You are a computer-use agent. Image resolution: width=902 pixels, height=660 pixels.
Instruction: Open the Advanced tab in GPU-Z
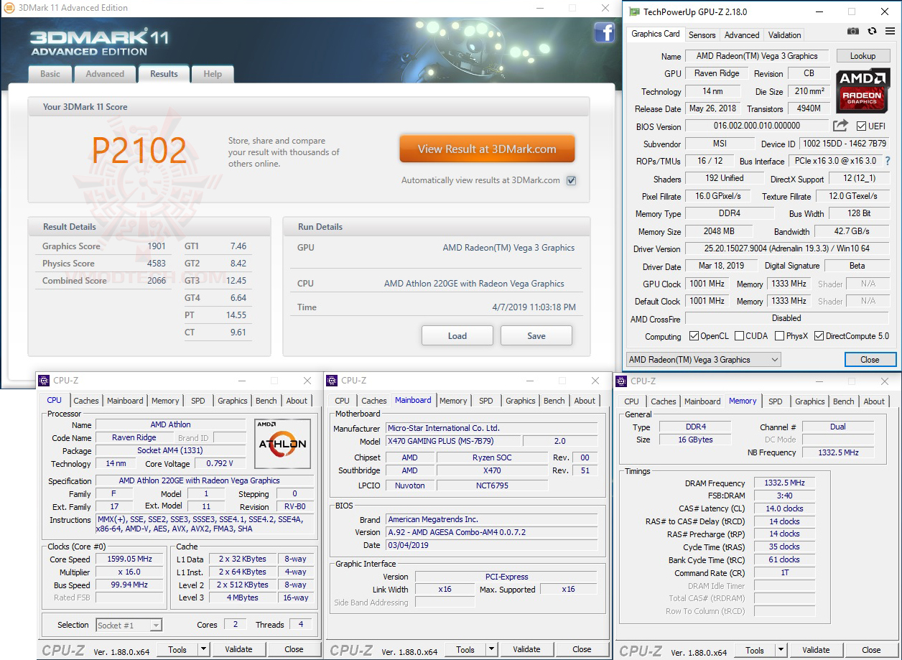pyautogui.click(x=742, y=35)
